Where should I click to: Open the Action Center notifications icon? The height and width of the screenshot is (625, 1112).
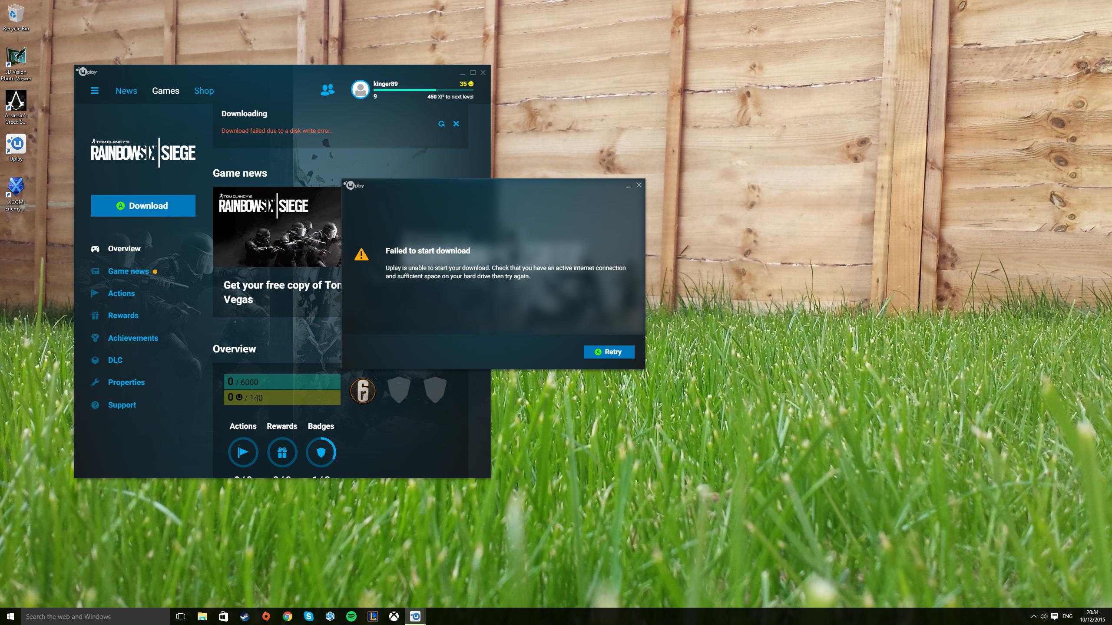[x=1055, y=616]
